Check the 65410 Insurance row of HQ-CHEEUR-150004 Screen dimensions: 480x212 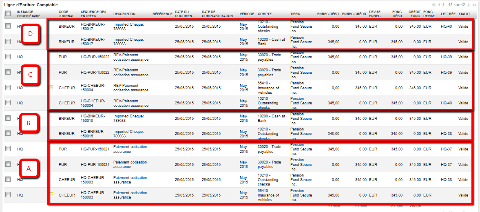(x=8, y=87)
